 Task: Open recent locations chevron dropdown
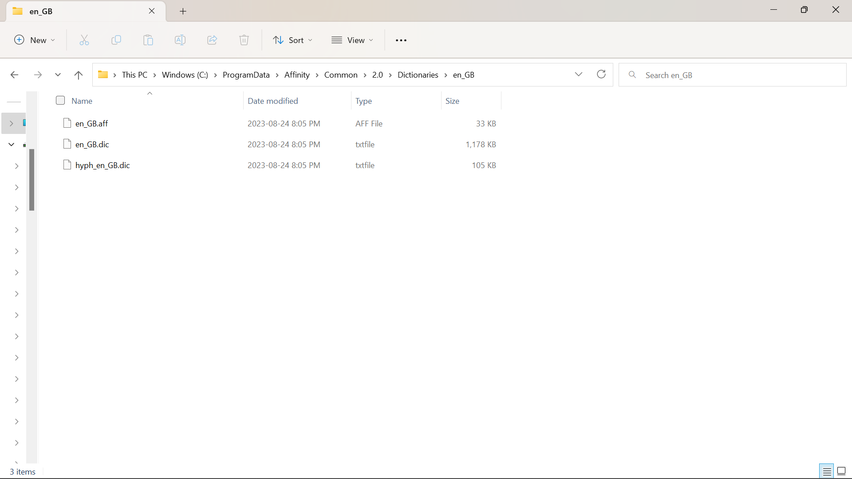[58, 75]
